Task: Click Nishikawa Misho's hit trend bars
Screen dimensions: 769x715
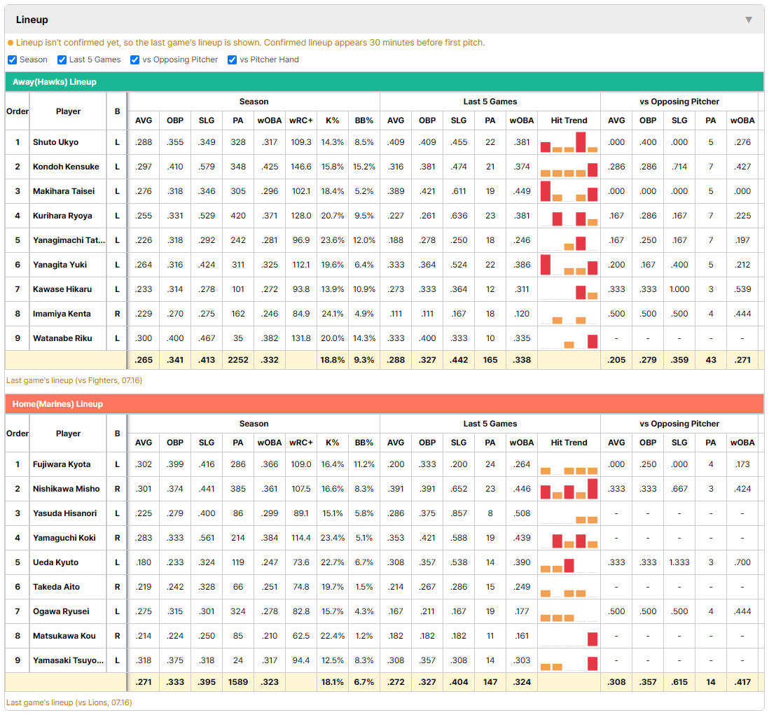Action: (569, 489)
